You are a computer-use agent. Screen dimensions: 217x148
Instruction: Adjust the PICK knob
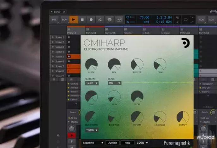(x=114, y=64)
